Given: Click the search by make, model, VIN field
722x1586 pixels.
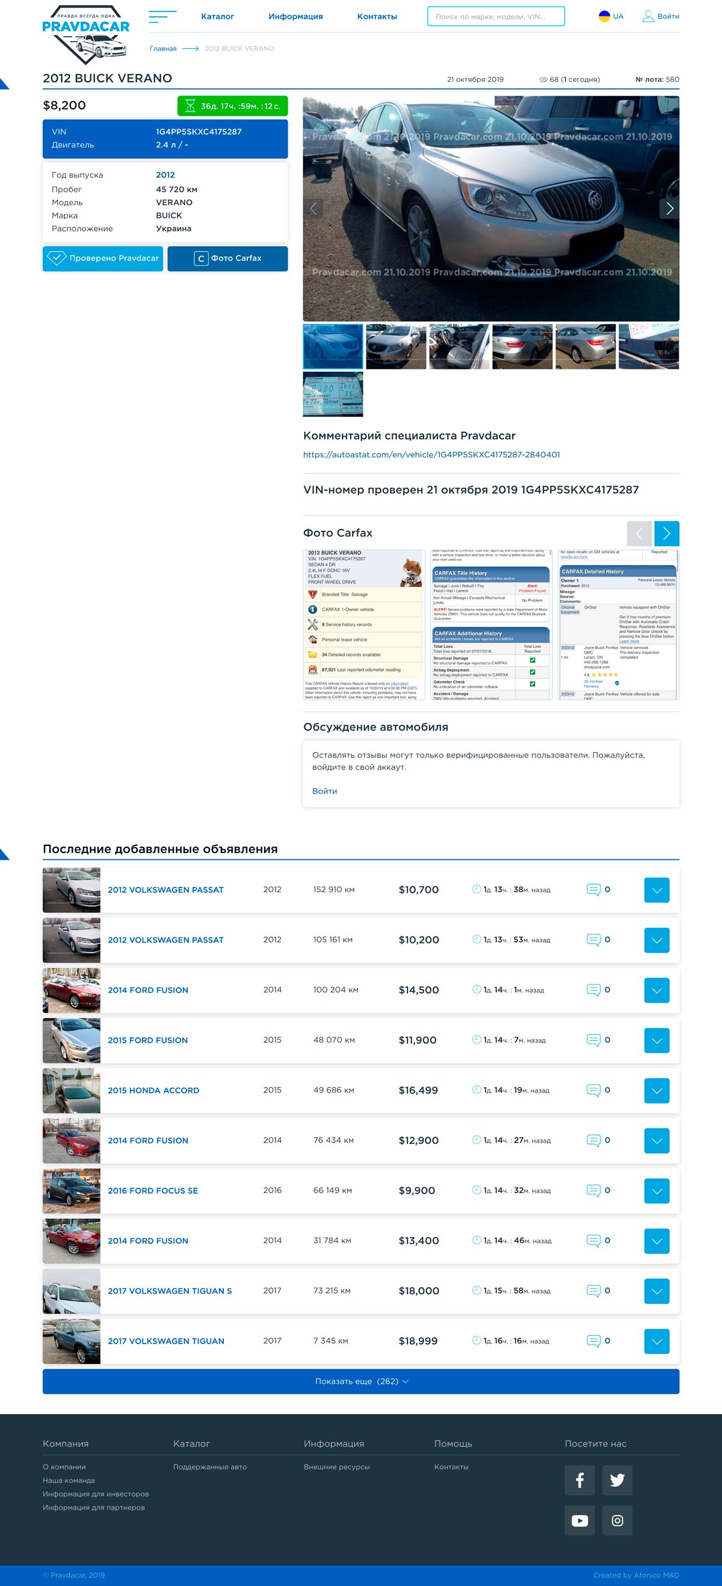Looking at the screenshot, I should (496, 17).
